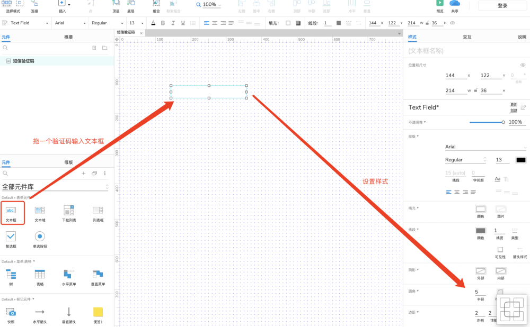Select the 列表框 list box widget

point(98,213)
